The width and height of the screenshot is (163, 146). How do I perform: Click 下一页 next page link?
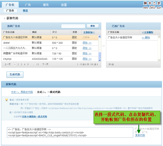(45, 64)
